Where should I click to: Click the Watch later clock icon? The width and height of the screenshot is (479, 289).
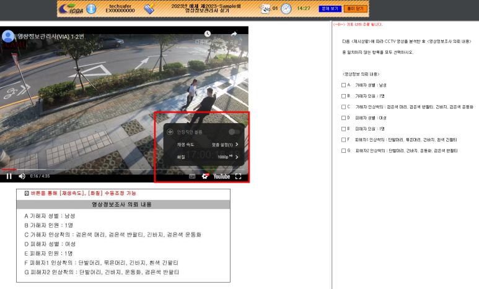pyautogui.click(x=208, y=33)
